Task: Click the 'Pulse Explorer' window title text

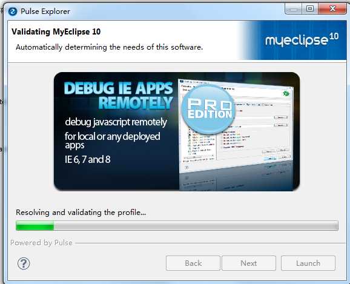Action: pyautogui.click(x=45, y=12)
